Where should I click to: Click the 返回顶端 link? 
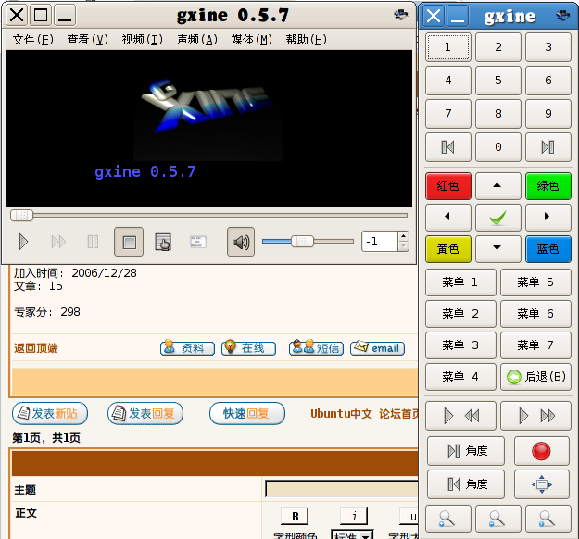pyautogui.click(x=36, y=348)
